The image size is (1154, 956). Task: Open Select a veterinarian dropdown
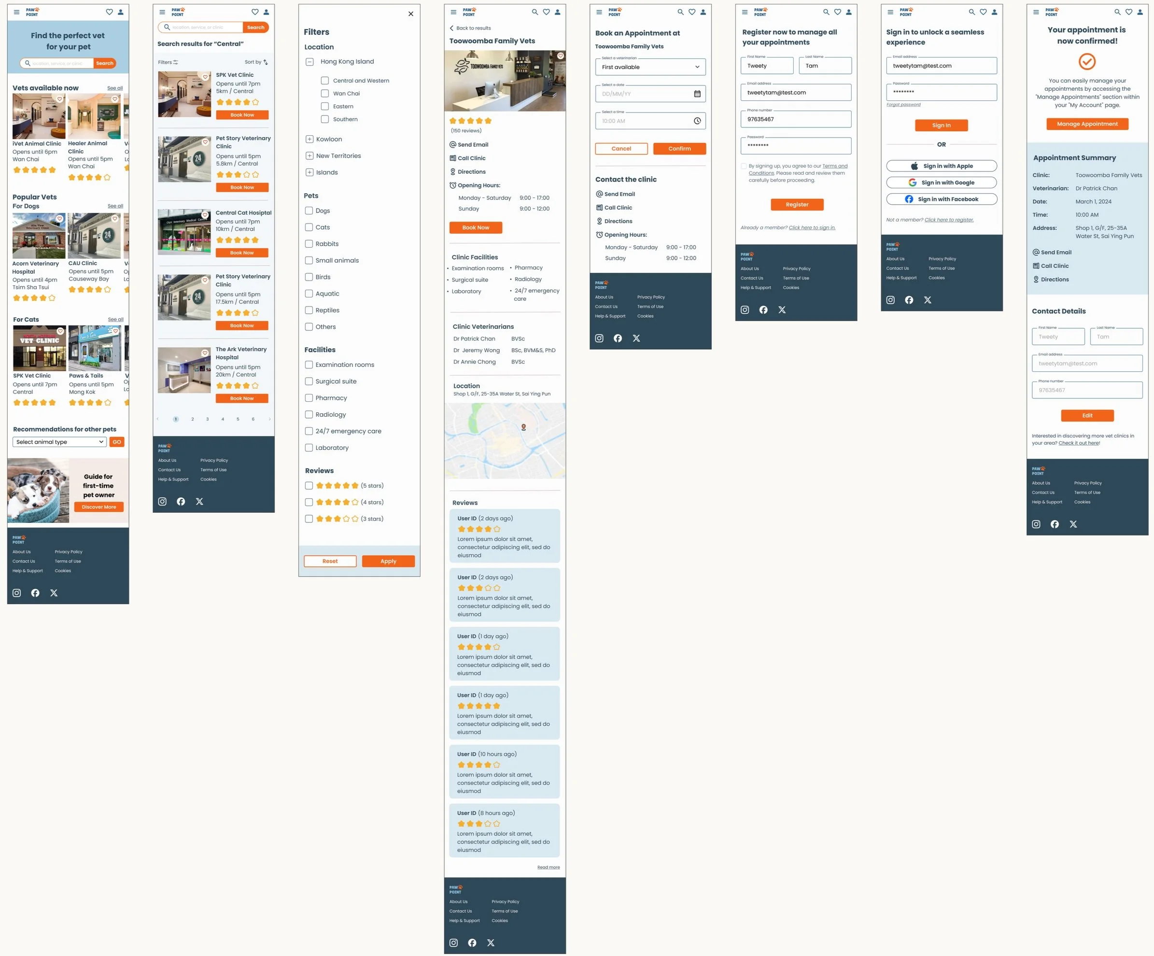pyautogui.click(x=650, y=67)
